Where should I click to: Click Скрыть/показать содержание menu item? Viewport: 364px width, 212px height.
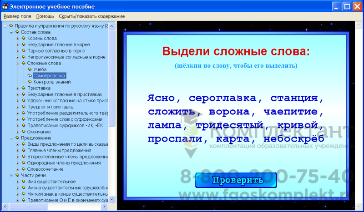(92, 16)
